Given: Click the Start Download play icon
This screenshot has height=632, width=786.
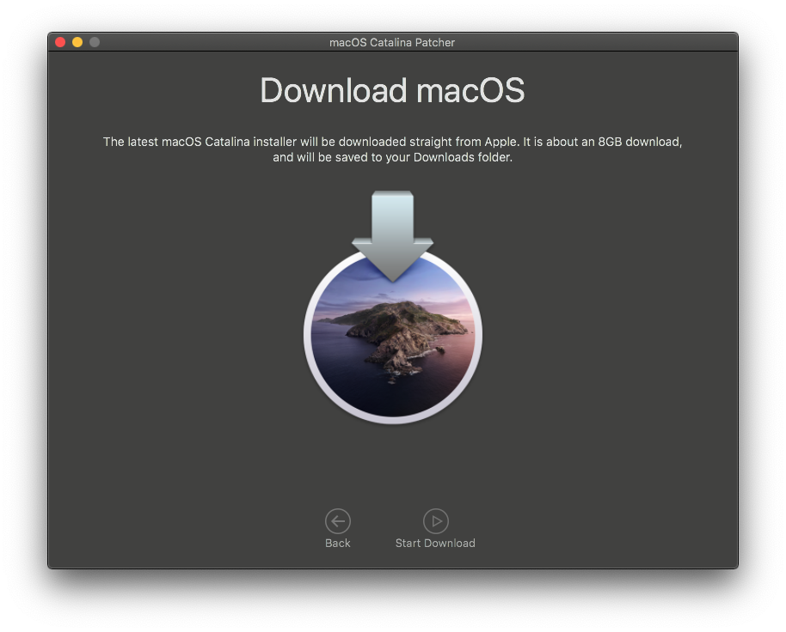Looking at the screenshot, I should click(x=436, y=521).
